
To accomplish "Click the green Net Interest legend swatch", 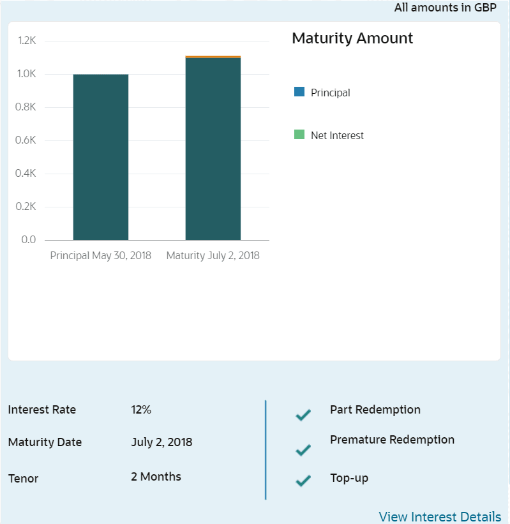I will point(299,134).
